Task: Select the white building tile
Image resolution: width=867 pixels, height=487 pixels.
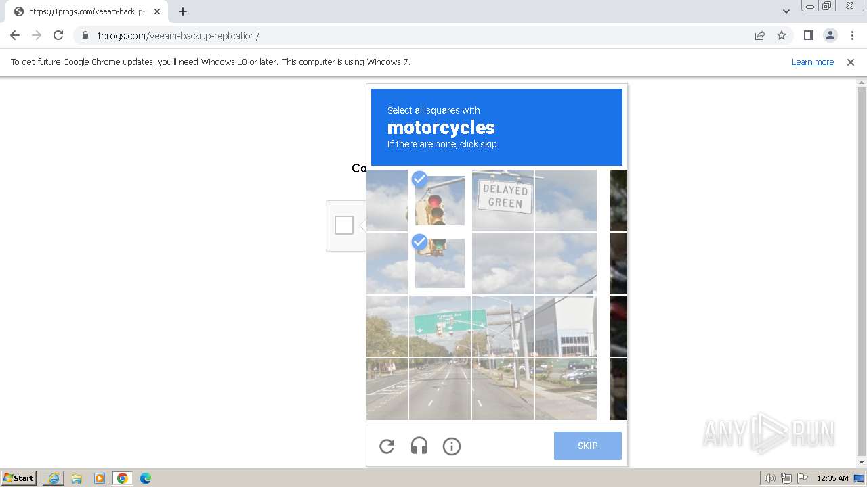Action: 566,326
